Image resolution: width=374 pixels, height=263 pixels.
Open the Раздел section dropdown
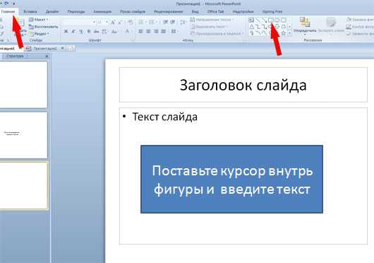click(x=39, y=34)
